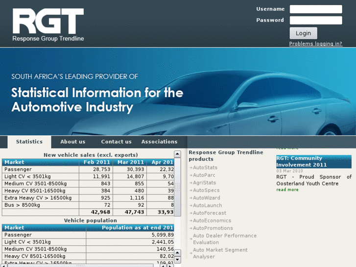This screenshot has height=267, width=356.
Task: Select Passenger row in sales table
Action: pos(88,170)
